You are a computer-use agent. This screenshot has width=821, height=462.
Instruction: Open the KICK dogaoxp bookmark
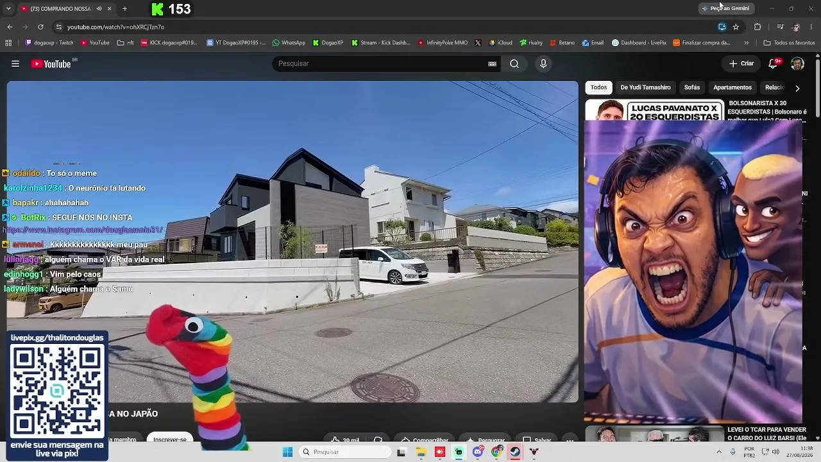(169, 43)
